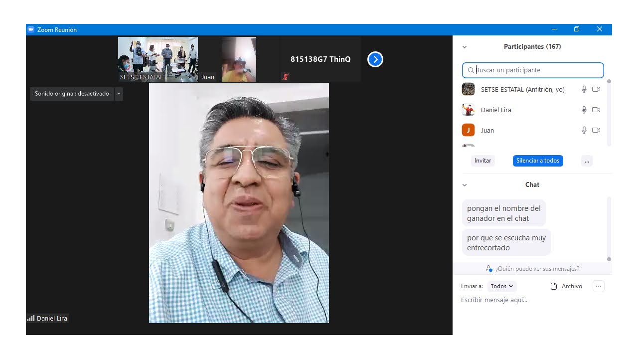Click the signal strength icon beside Daniel Lira
Viewport: 638px width, 359px height.
coord(31,318)
